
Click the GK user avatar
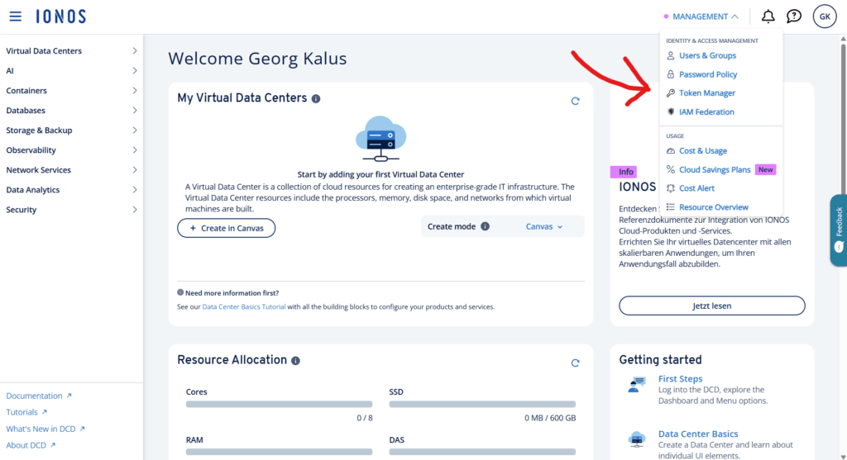pos(825,17)
